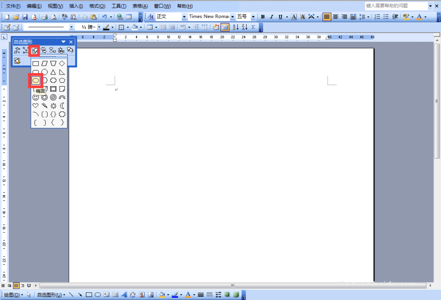Select the Rectangle tool in Drawing toolbar

(x=89, y=295)
